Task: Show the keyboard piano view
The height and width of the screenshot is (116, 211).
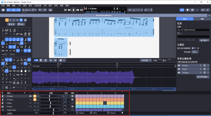Action: [192, 10]
